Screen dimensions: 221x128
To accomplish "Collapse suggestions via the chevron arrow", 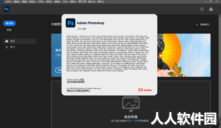I will click(x=197, y=25).
